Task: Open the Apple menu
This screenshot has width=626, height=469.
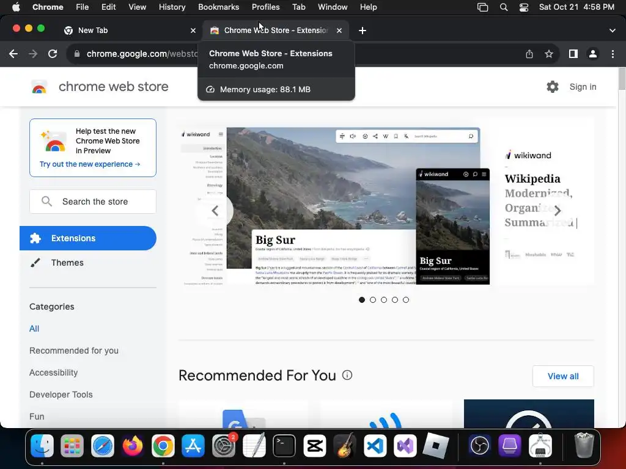Action: pyautogui.click(x=16, y=7)
